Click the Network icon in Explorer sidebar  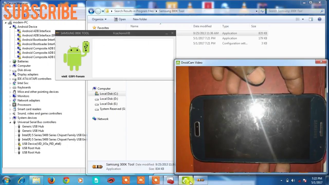94,119
